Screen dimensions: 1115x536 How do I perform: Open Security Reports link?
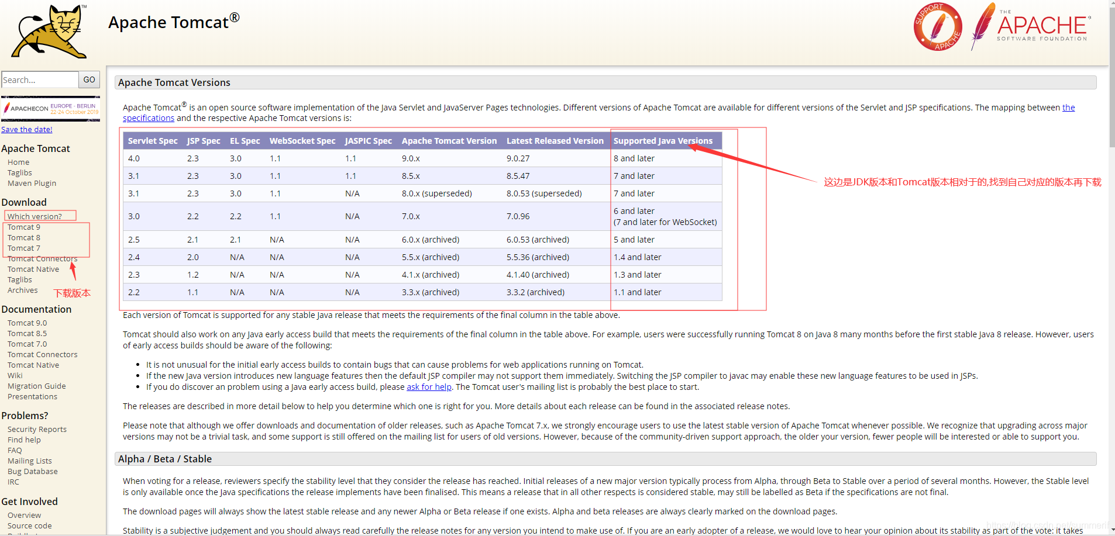tap(37, 430)
